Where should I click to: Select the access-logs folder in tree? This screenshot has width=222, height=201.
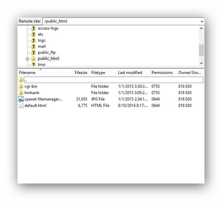(x=48, y=28)
